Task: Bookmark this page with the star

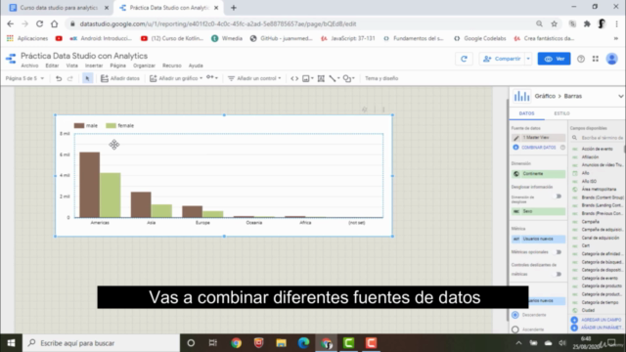Action: (555, 23)
